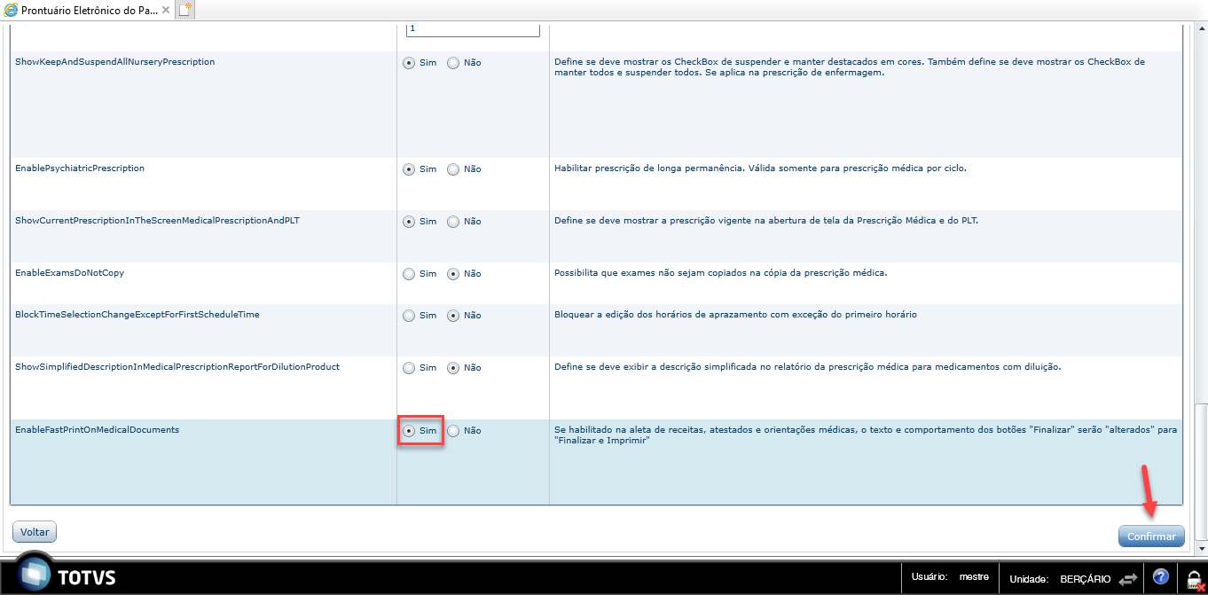
Task: Select Sim for EnableFastPrintOnMedicalDocuments
Action: click(x=409, y=431)
